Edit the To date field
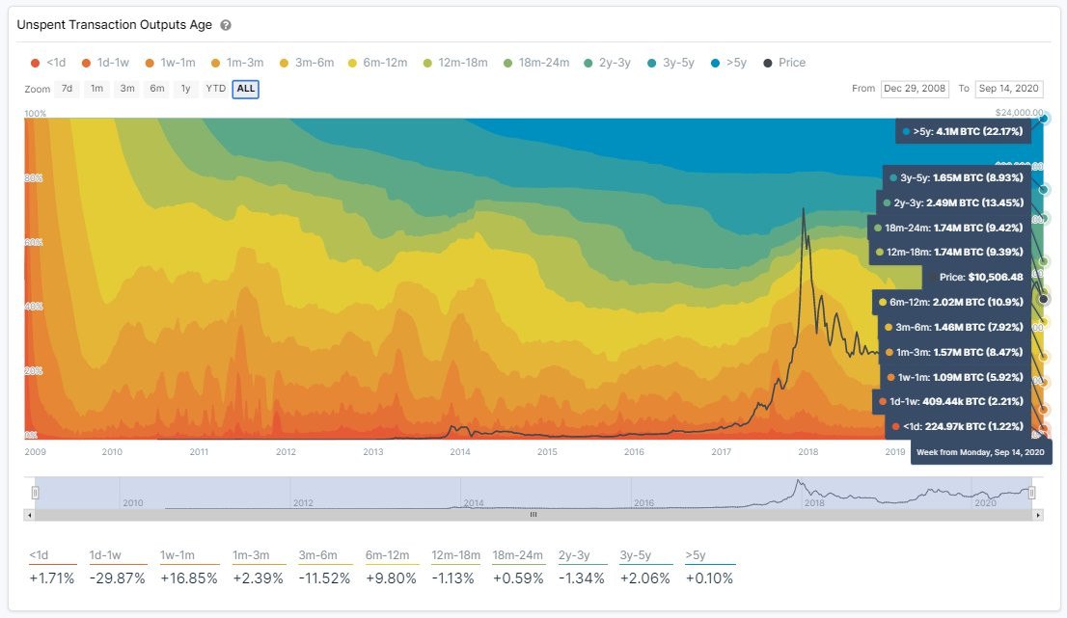 (1008, 89)
